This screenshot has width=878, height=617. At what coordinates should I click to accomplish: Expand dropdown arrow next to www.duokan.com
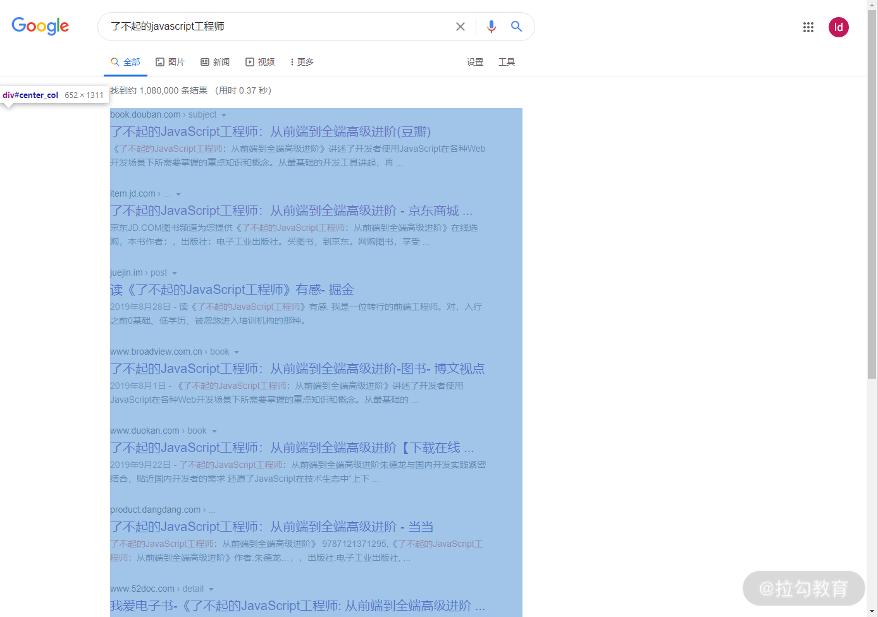214,431
